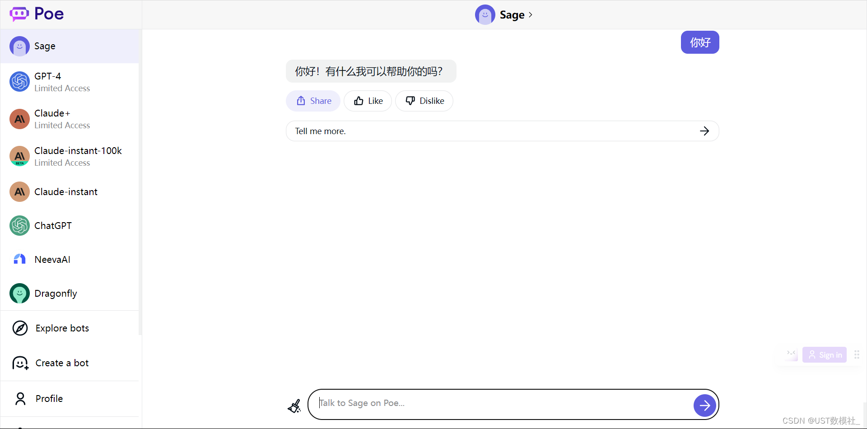This screenshot has width=867, height=429.
Task: Click the Share upload icon
Action: click(301, 101)
